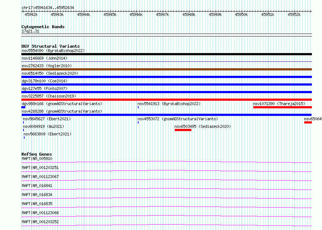Click the 45944k ruler tick label
Screen dimensions: 322x230
(84, 14)
